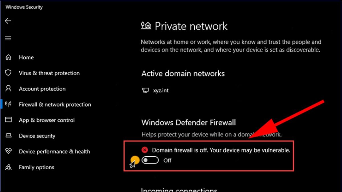Go to Virus & threat protection
The height and width of the screenshot is (192, 342).
[49, 73]
